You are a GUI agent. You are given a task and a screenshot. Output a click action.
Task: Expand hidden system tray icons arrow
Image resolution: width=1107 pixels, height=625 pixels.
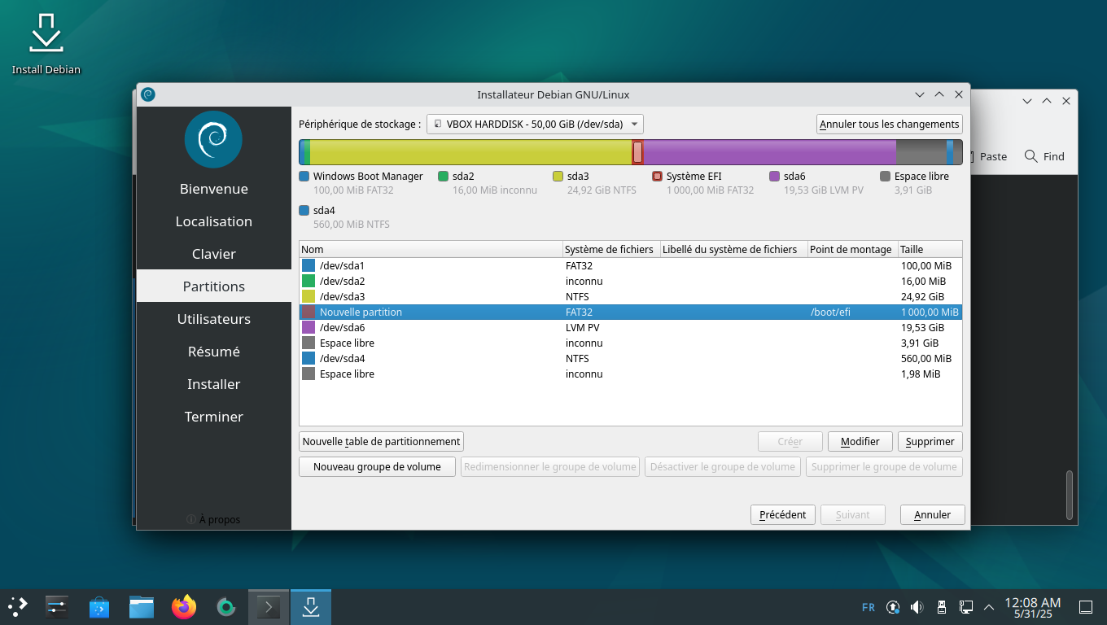click(x=989, y=607)
